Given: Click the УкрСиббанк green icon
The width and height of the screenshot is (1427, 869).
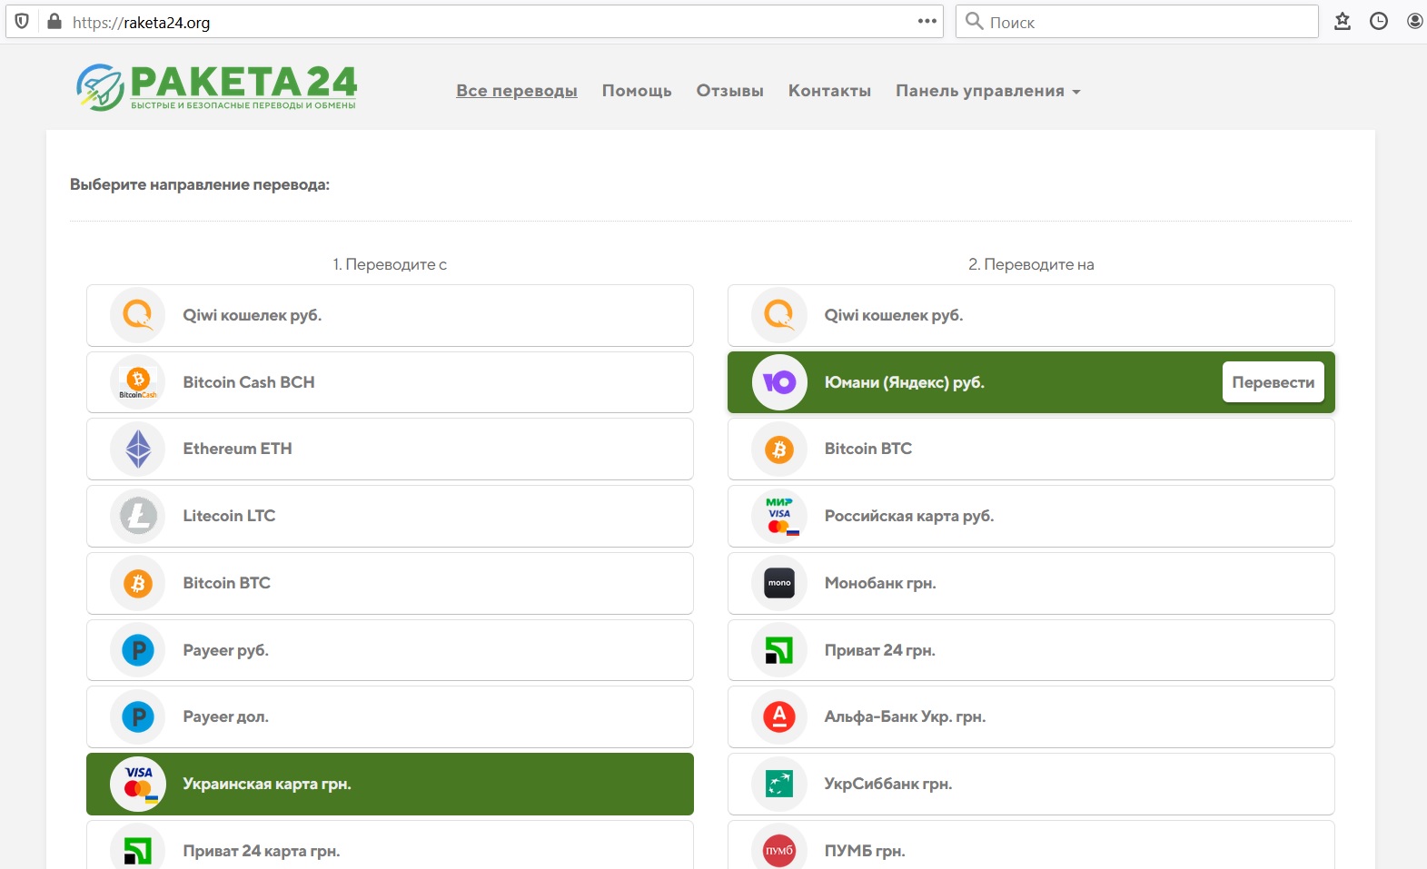Looking at the screenshot, I should (x=779, y=784).
